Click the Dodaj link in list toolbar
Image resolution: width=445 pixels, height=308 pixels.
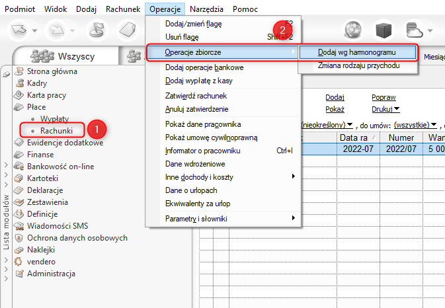[x=335, y=97]
